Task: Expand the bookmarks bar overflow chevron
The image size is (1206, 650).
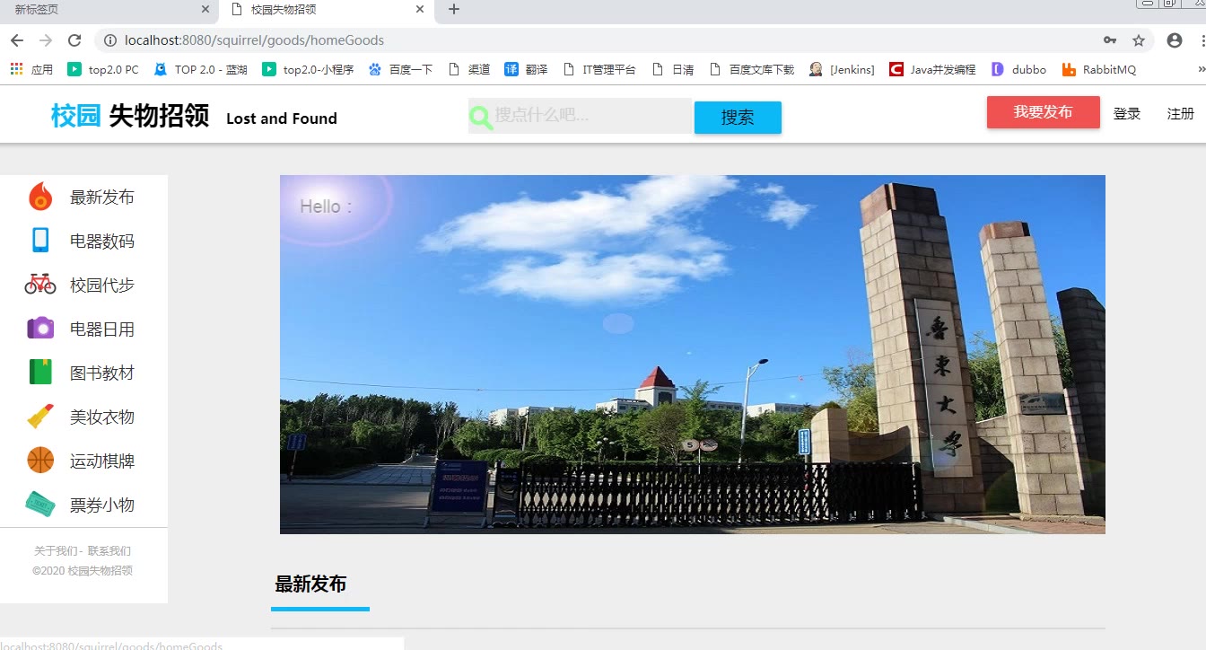Action: 1201,69
